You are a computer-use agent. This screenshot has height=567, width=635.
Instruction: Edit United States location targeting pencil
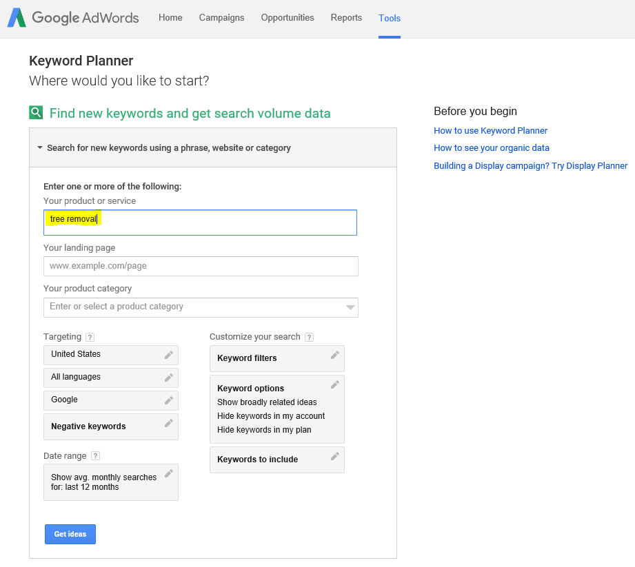click(169, 355)
